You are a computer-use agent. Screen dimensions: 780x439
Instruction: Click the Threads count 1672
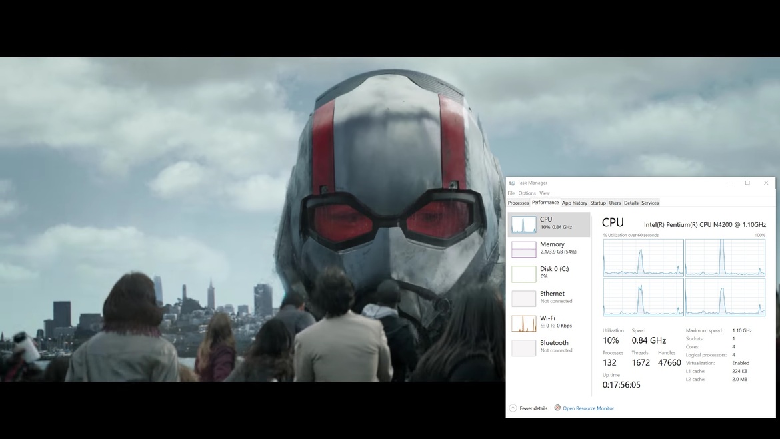click(641, 363)
